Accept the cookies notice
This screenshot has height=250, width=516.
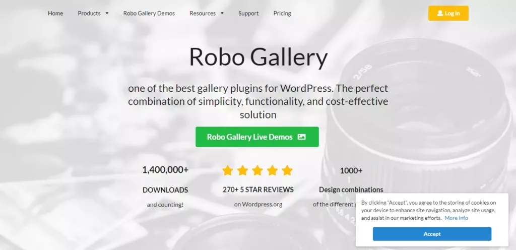point(432,234)
